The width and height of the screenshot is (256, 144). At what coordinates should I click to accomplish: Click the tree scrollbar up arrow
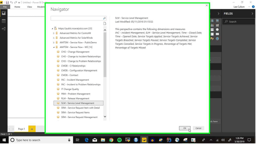pos(105,30)
